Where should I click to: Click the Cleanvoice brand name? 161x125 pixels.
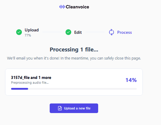coord(78,7)
